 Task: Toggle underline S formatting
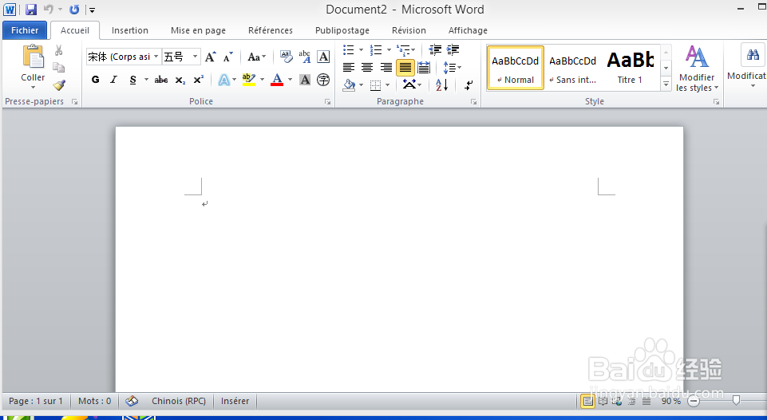pos(132,80)
